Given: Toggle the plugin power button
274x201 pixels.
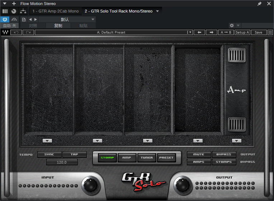Looking at the screenshot, I should point(5,19).
